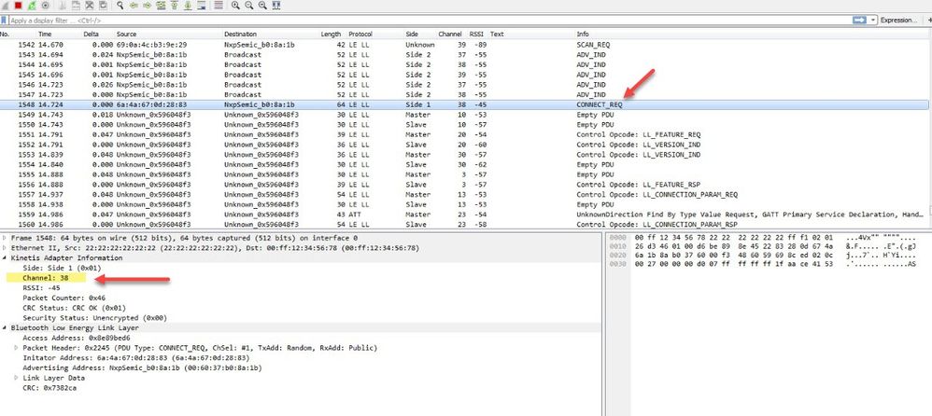
Task: Select the RSSI: -45 field
Action: pos(41,288)
